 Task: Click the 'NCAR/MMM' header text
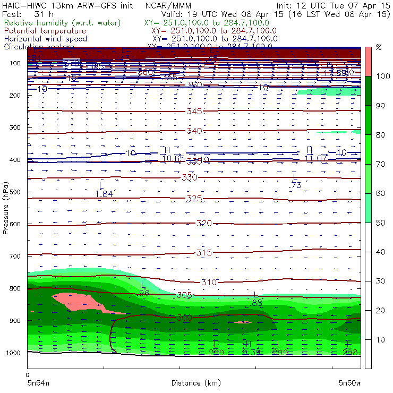(x=168, y=6)
